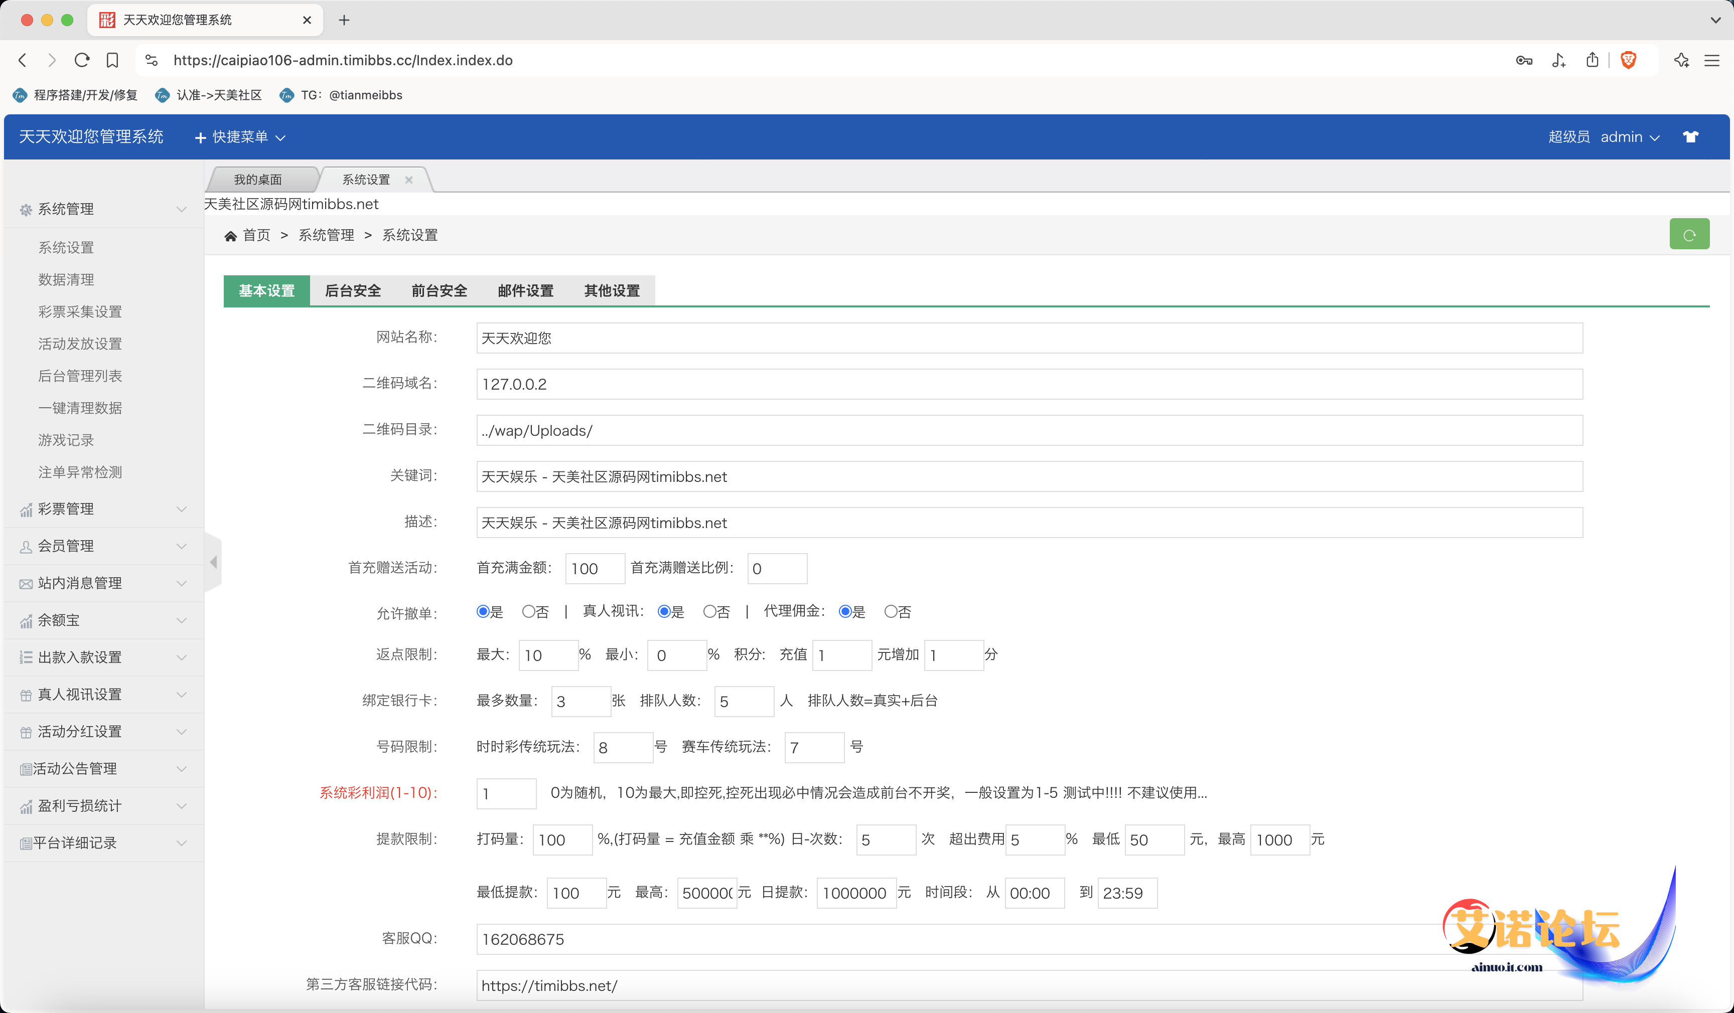The width and height of the screenshot is (1734, 1013).
Task: Close the 系统设置 tab with x
Action: pos(409,180)
